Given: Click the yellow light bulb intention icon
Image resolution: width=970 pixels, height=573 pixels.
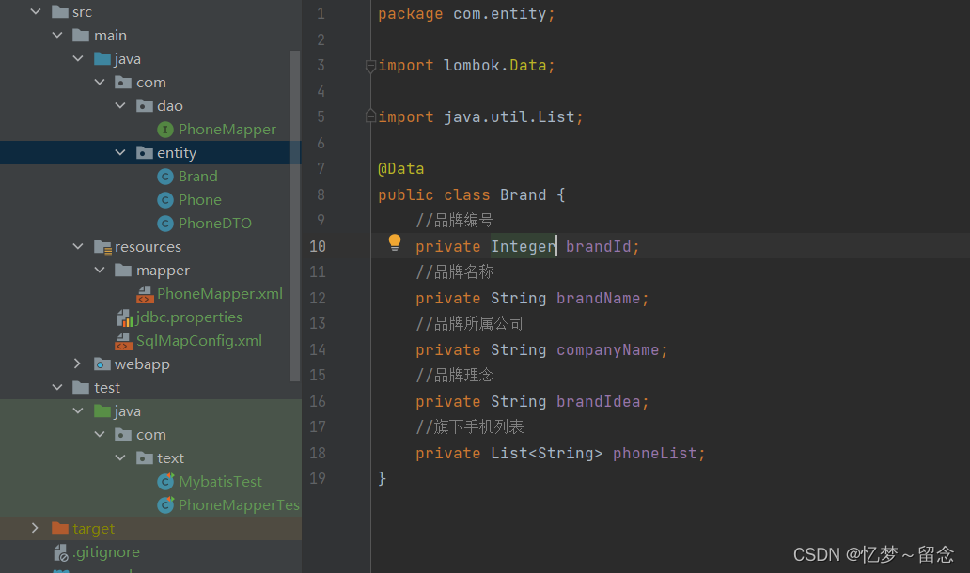Looking at the screenshot, I should pyautogui.click(x=394, y=242).
